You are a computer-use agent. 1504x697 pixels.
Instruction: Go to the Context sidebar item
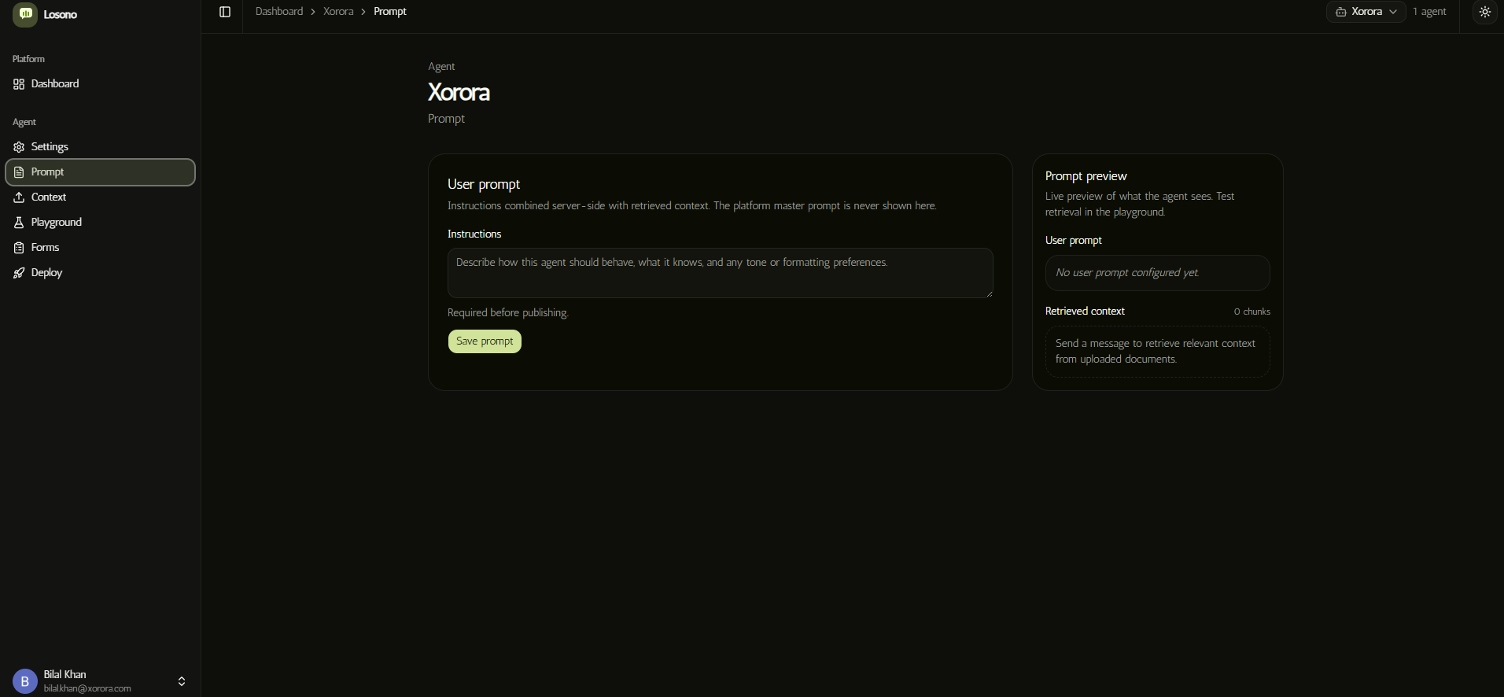click(100, 197)
